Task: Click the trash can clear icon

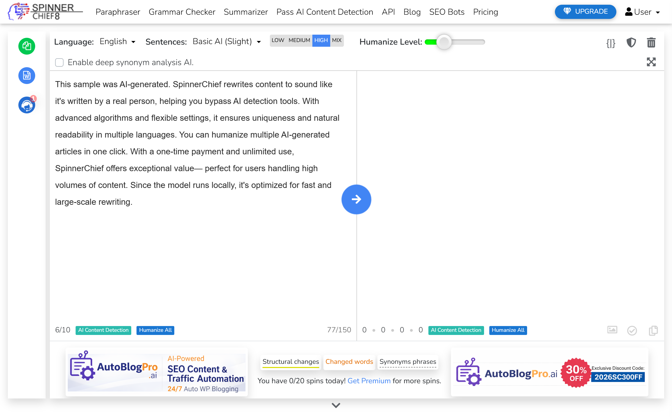Action: click(651, 43)
